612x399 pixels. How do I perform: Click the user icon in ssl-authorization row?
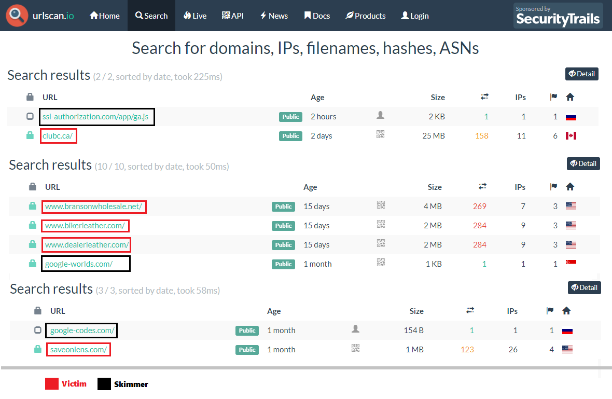(380, 115)
